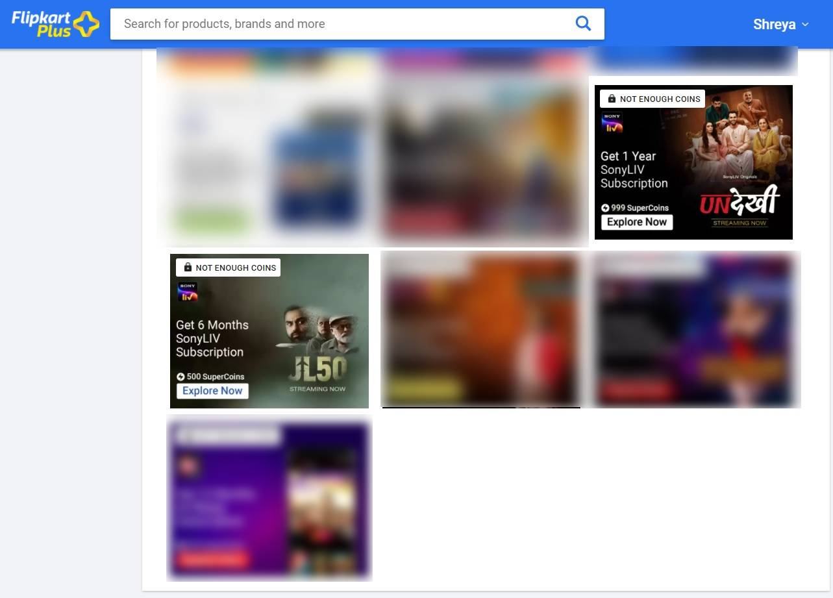This screenshot has width=833, height=598.
Task: Click Explore Now on 6 Months SonyLIV card
Action: click(212, 391)
